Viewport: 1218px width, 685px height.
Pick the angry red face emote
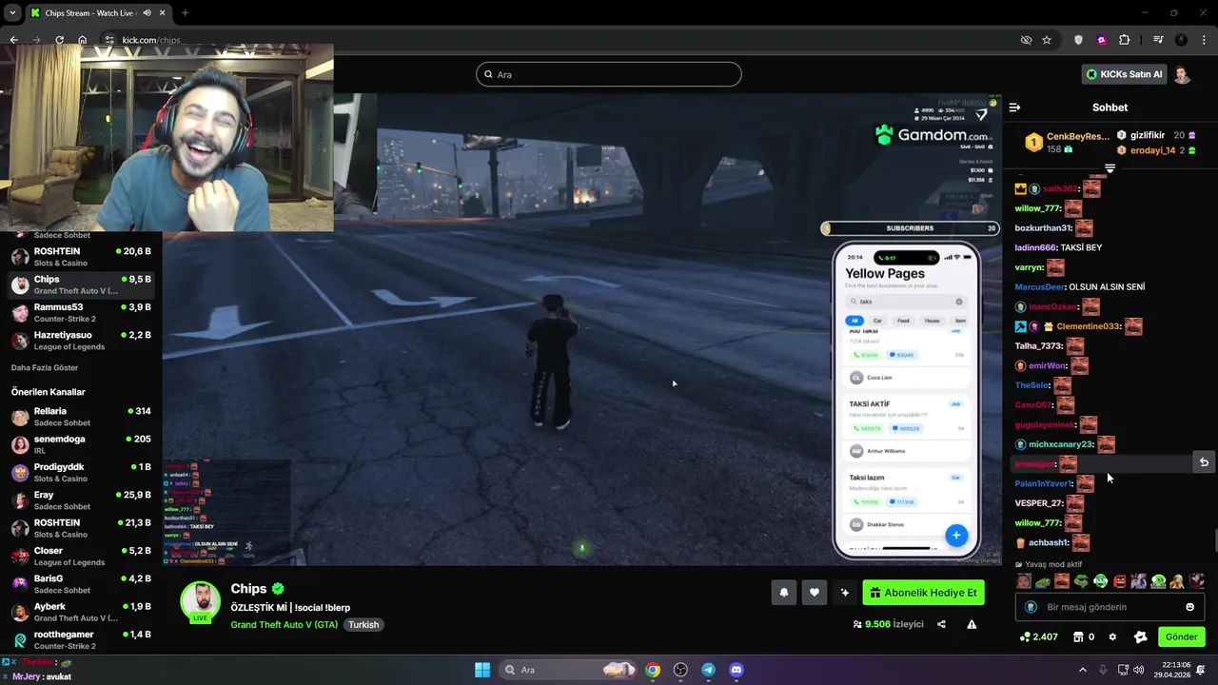click(x=1120, y=581)
